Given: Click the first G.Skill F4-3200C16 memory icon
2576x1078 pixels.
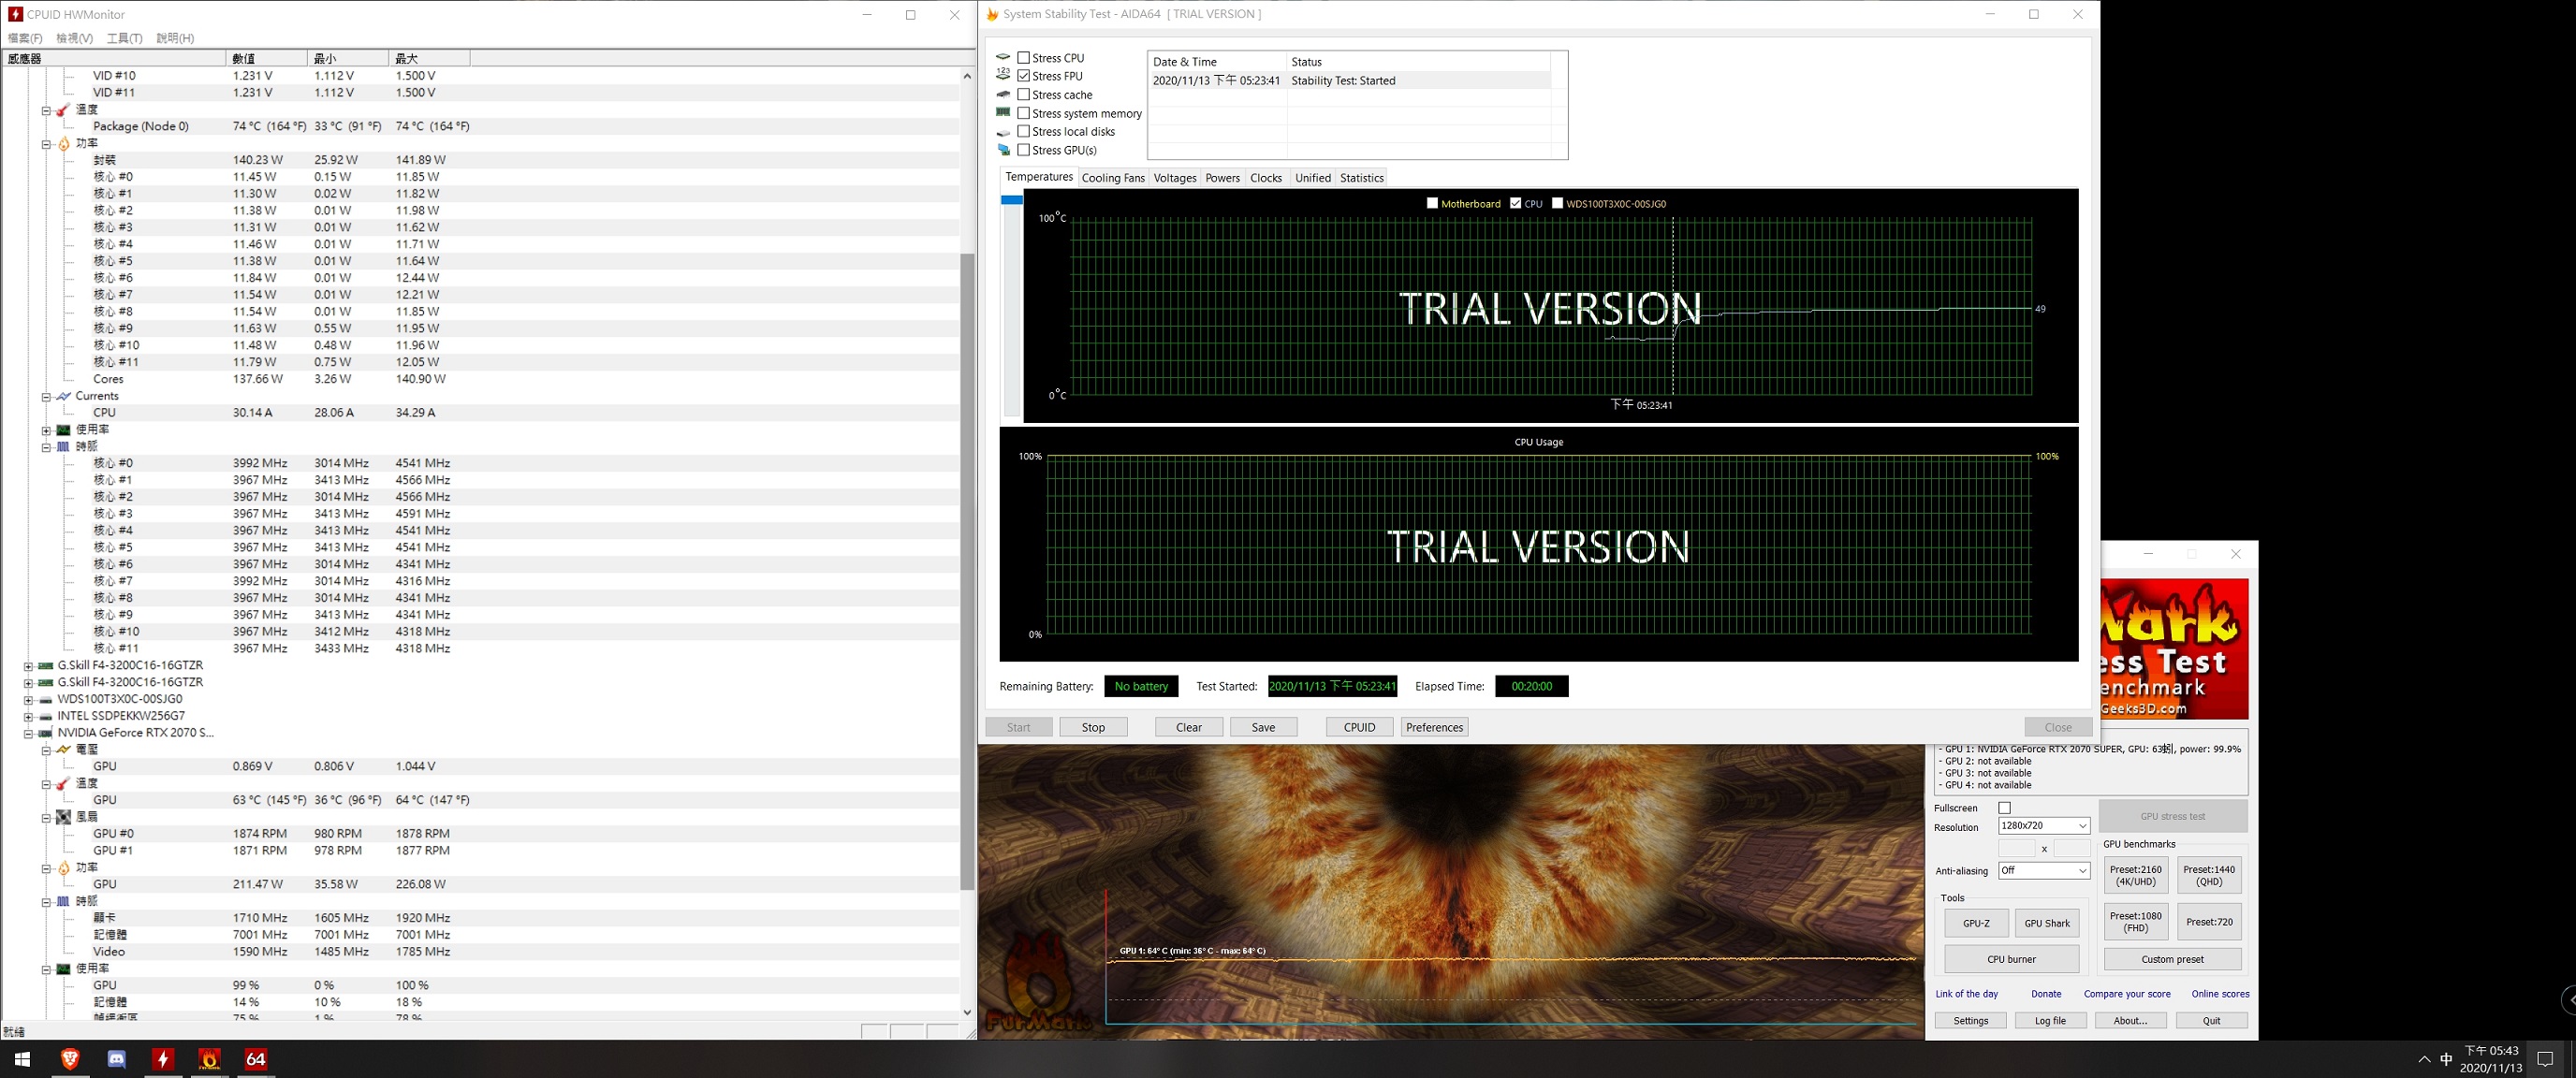Looking at the screenshot, I should pyautogui.click(x=45, y=665).
